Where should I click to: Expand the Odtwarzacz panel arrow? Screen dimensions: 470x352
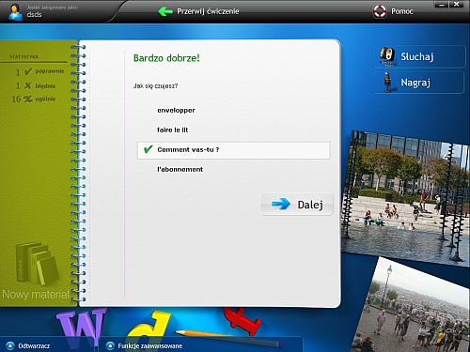point(10,345)
